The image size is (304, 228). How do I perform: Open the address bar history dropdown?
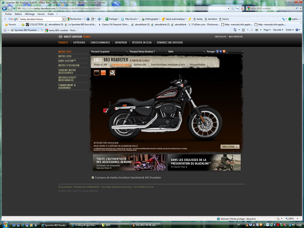(x=228, y=9)
